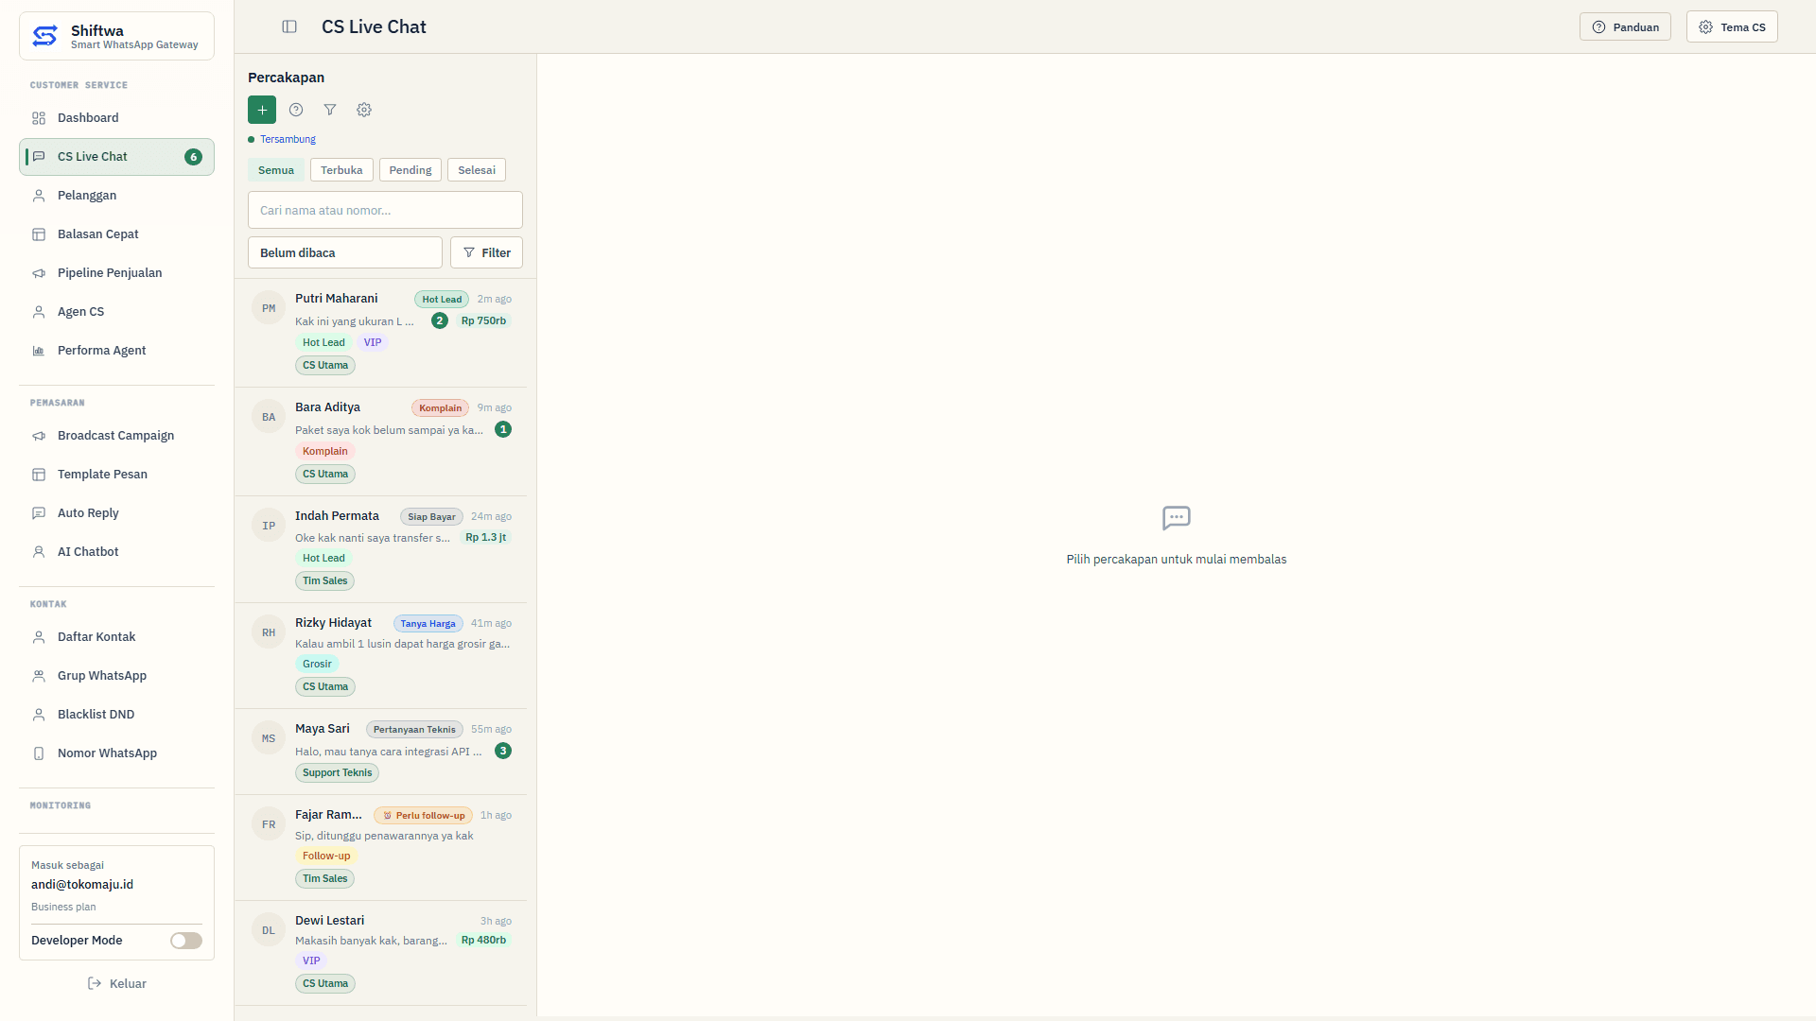
Task: Click the Daftar Kontak icon
Action: (x=39, y=637)
